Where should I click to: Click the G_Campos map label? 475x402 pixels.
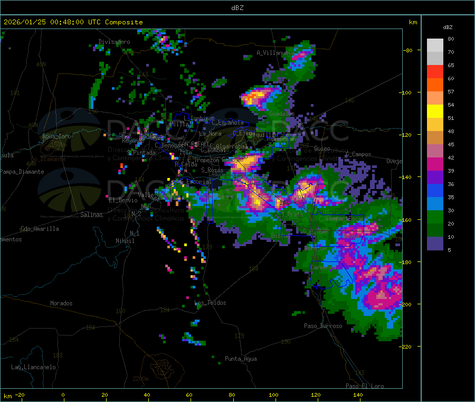pos(358,154)
